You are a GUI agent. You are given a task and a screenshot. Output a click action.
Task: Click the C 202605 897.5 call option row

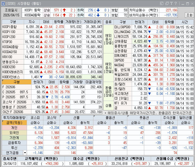(52, 92)
